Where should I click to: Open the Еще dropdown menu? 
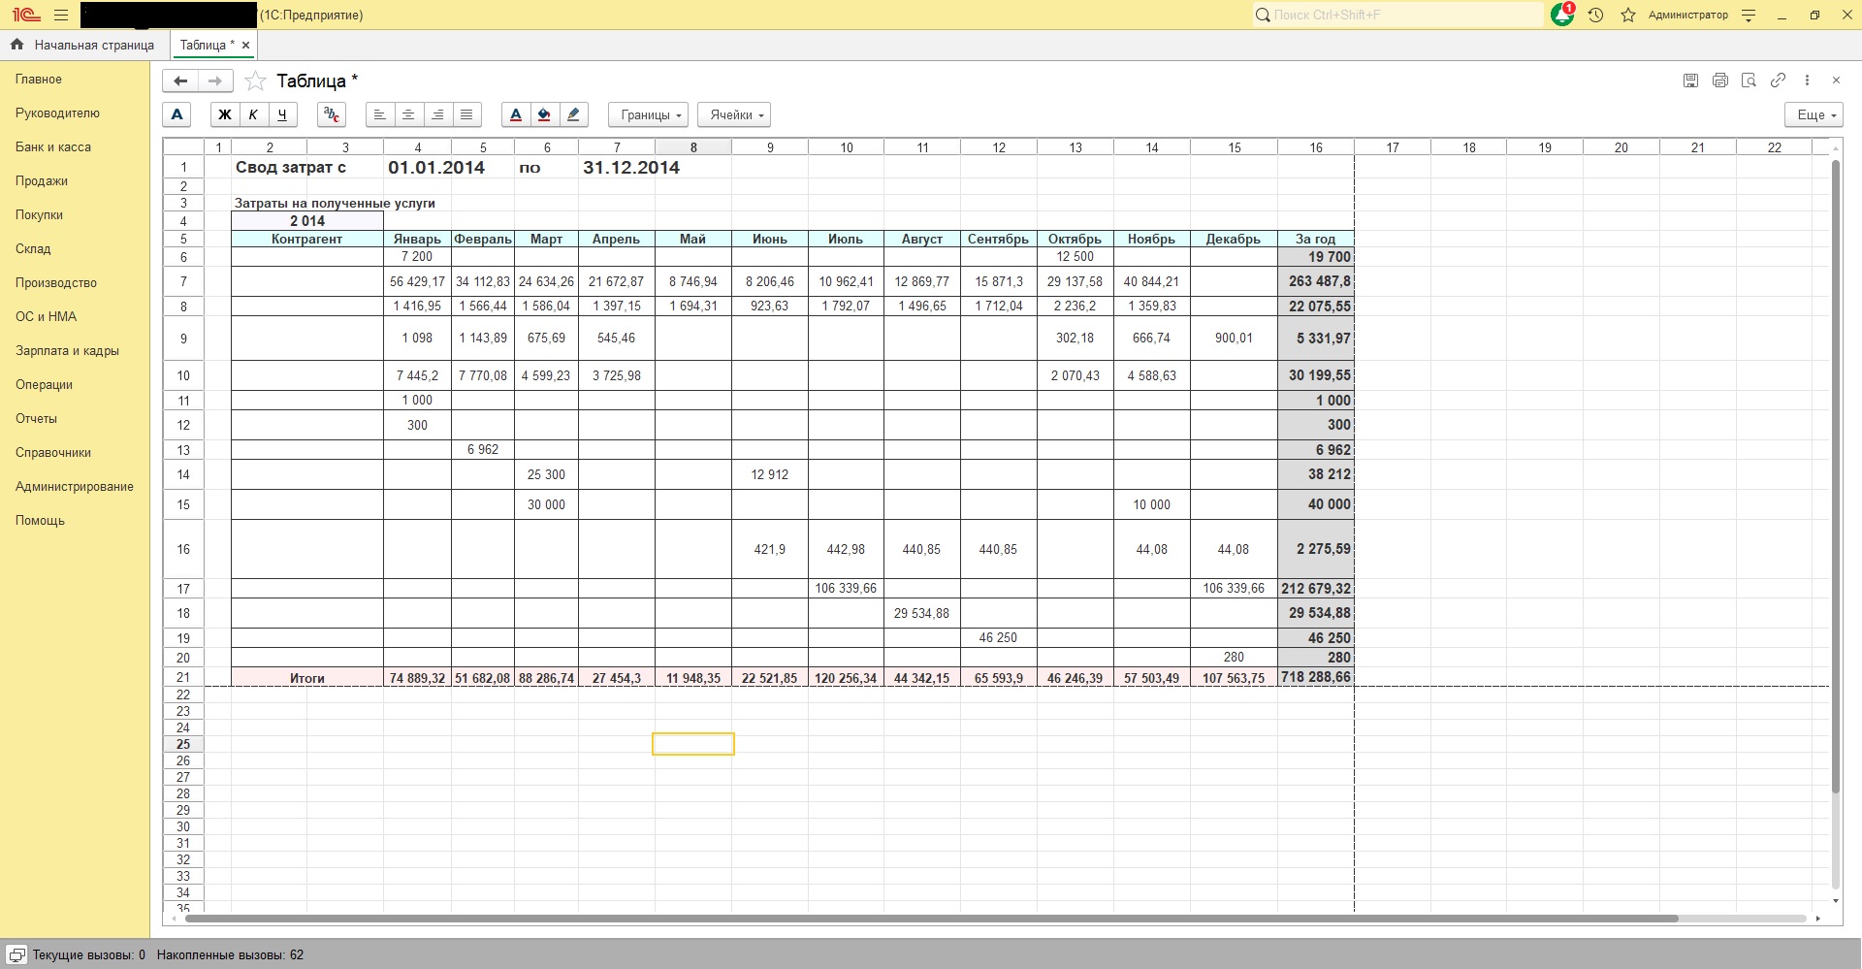[x=1814, y=114]
